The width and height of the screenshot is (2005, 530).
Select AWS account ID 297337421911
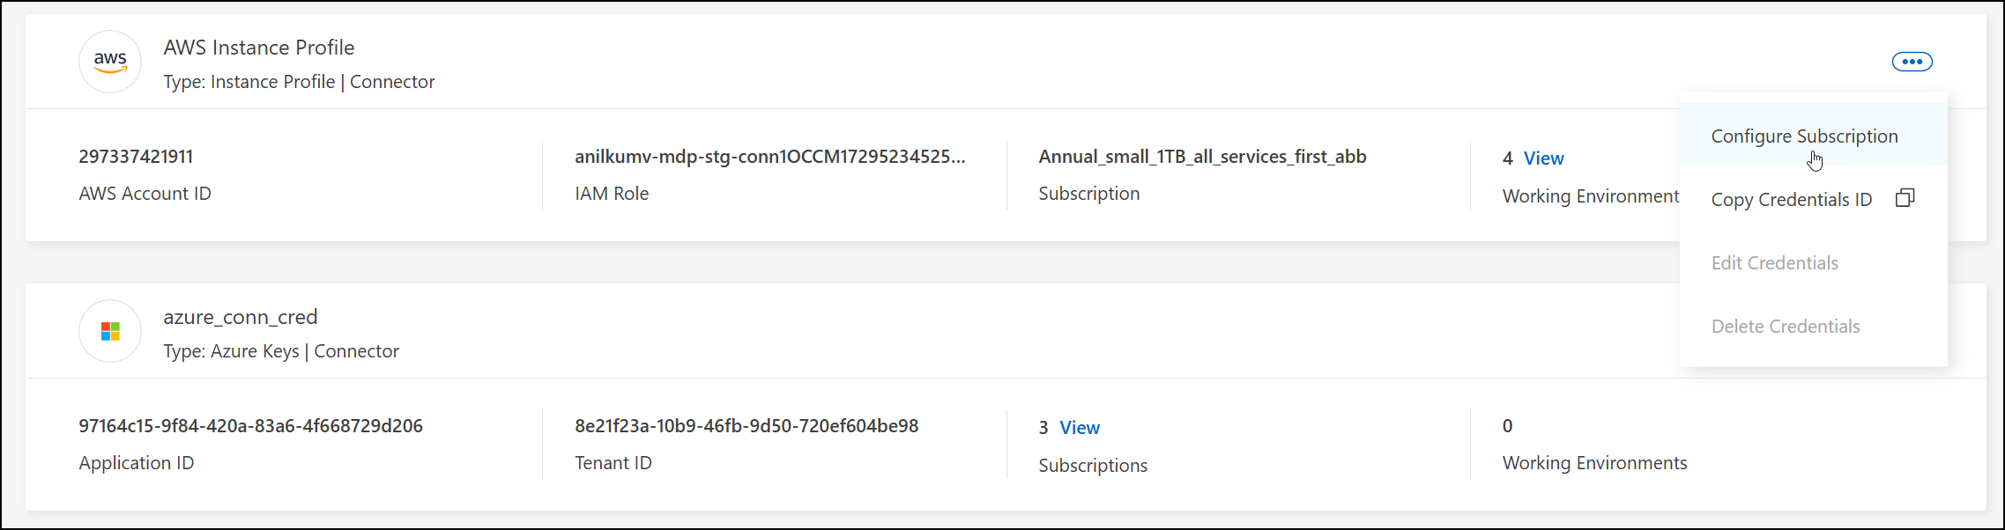136,157
